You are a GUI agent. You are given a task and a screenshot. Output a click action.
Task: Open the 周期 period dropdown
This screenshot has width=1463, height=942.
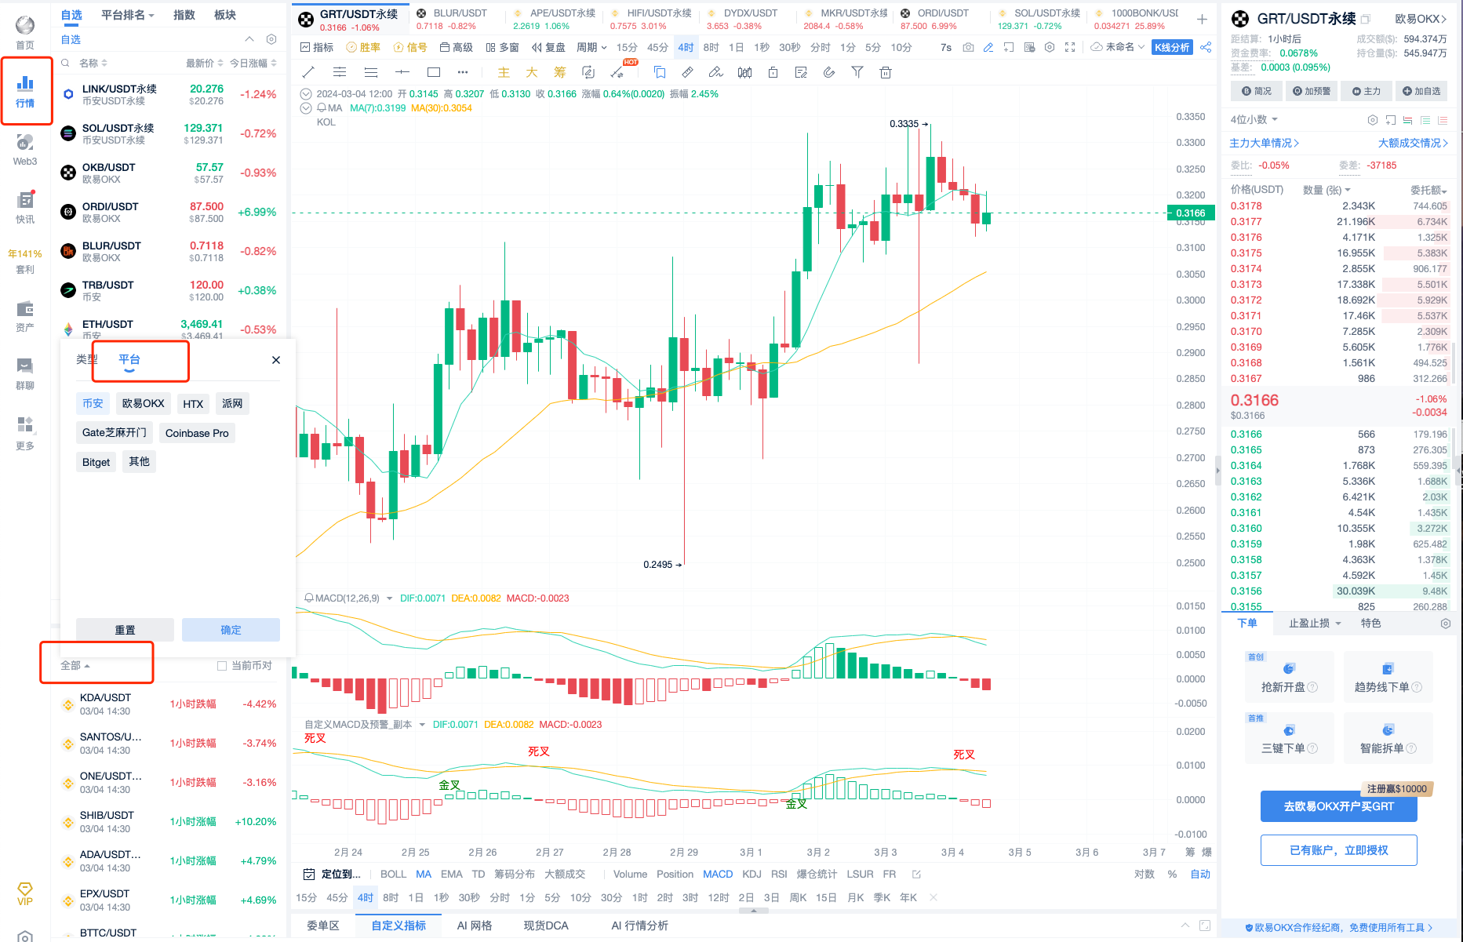[x=592, y=48]
